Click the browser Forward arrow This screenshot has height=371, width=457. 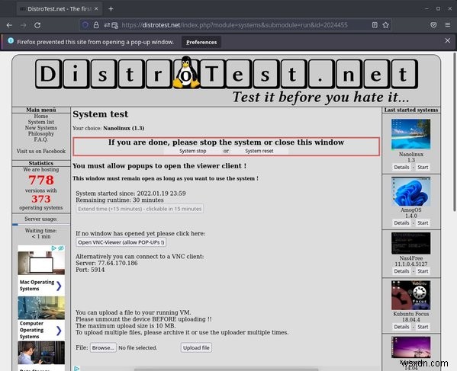[x=24, y=25]
